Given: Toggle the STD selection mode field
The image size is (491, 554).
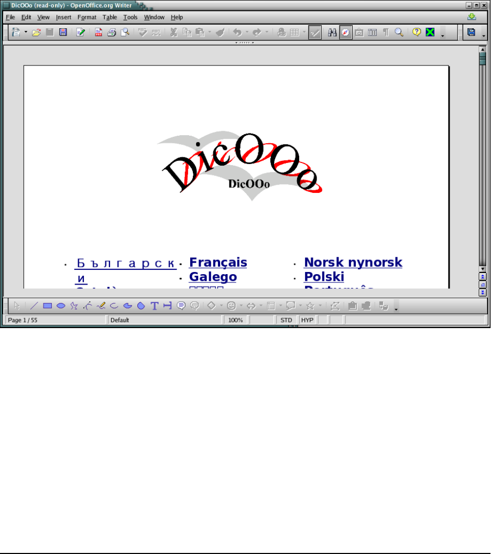Looking at the screenshot, I should pos(286,320).
